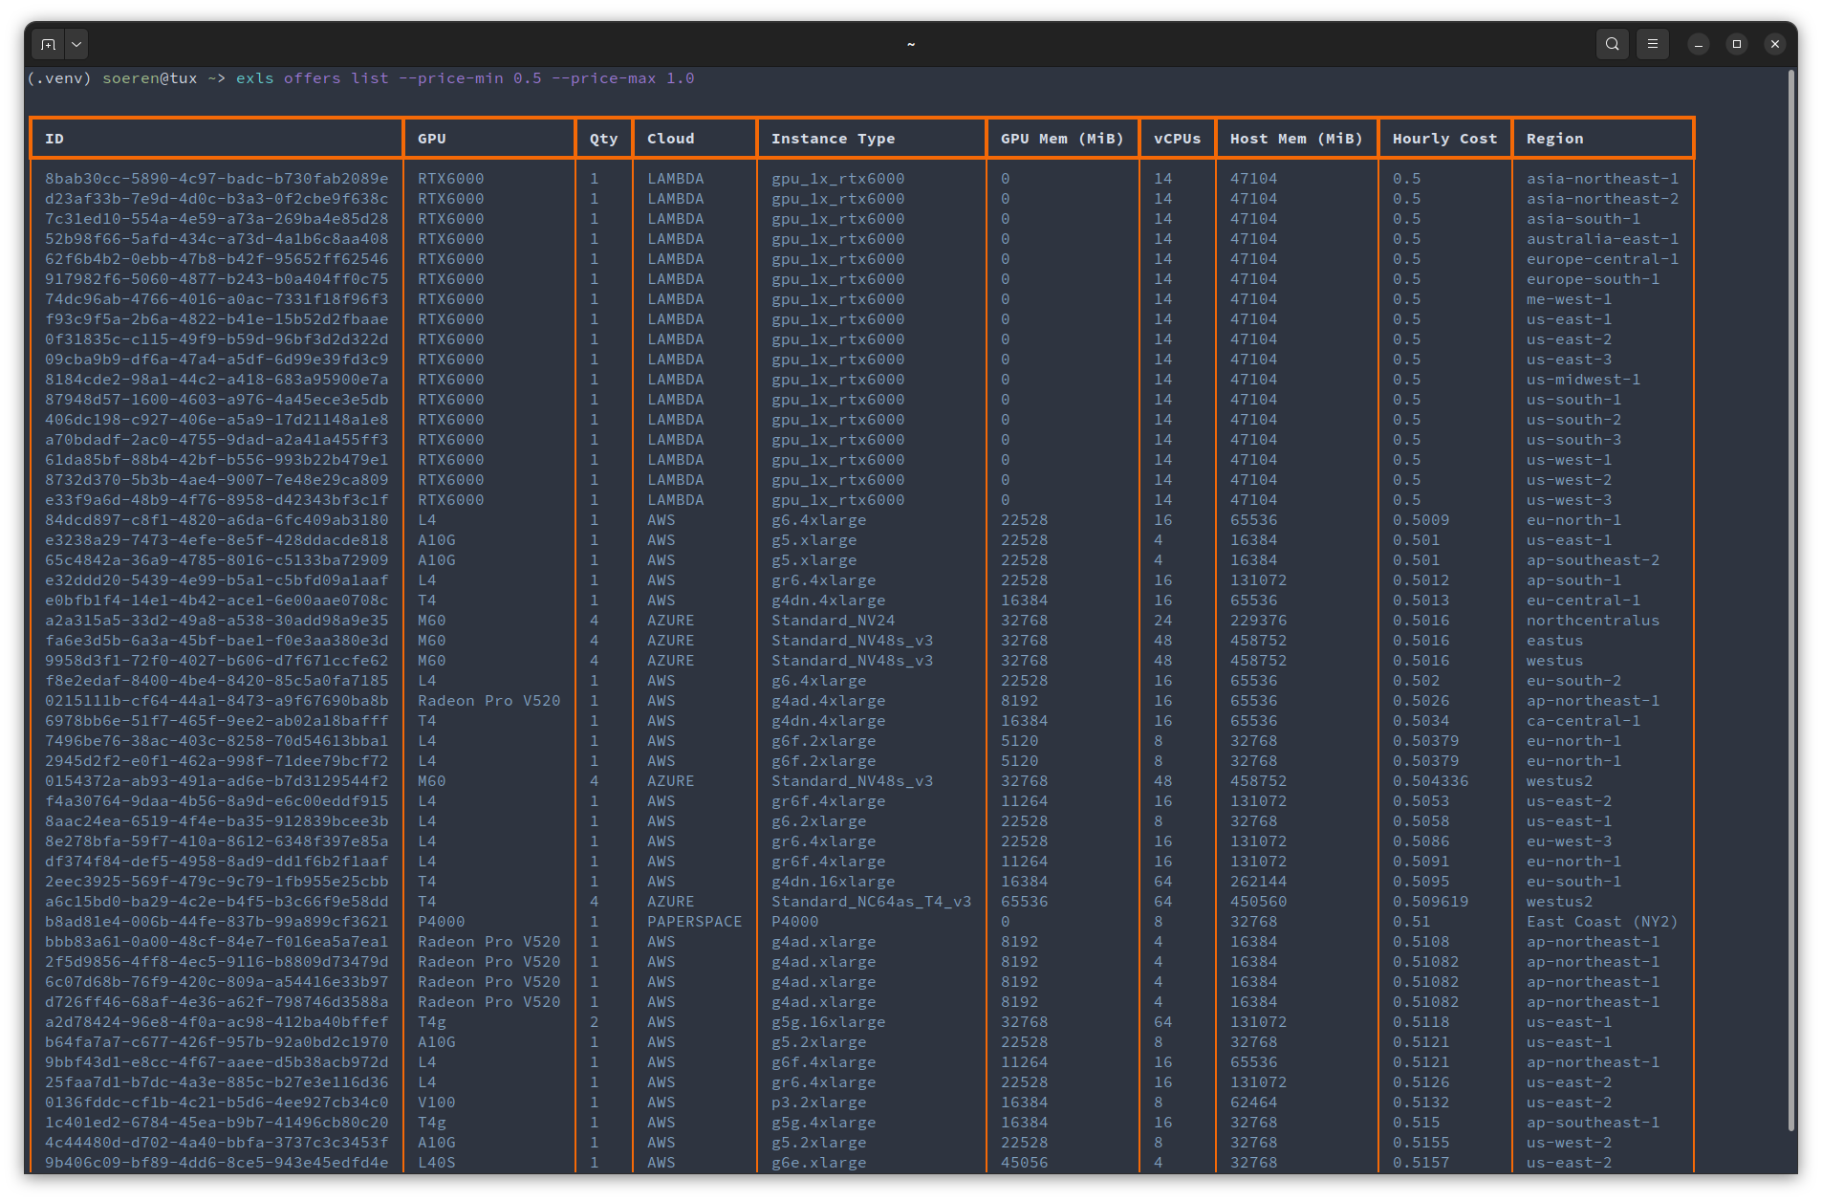Click the L40S GPU entry

pyautogui.click(x=436, y=1163)
